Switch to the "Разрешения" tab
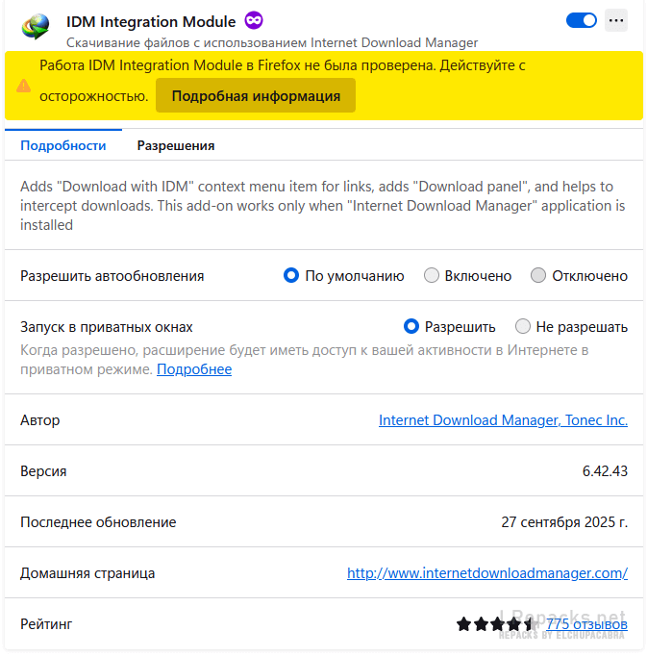This screenshot has width=647, height=657. click(176, 146)
